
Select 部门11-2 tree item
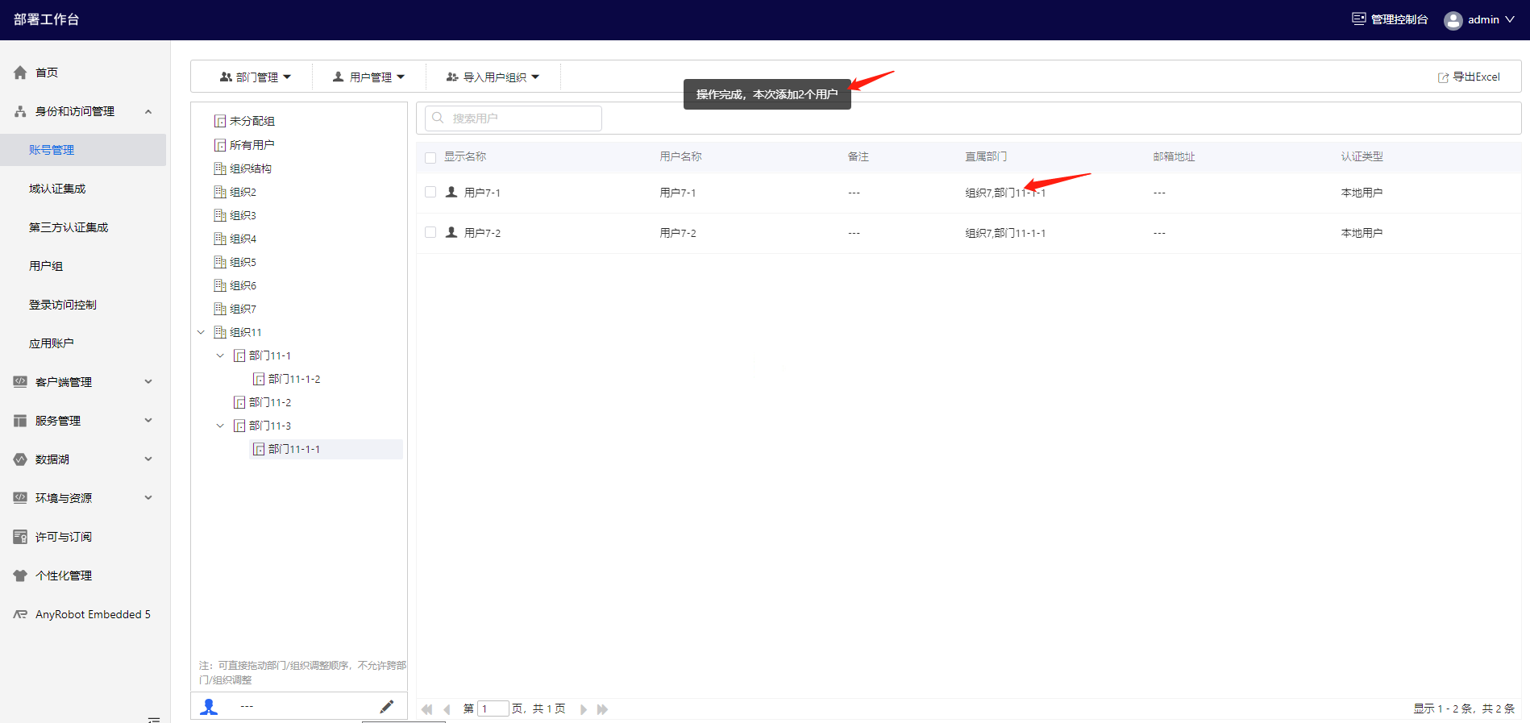pos(270,402)
